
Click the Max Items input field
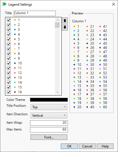pos(49,130)
